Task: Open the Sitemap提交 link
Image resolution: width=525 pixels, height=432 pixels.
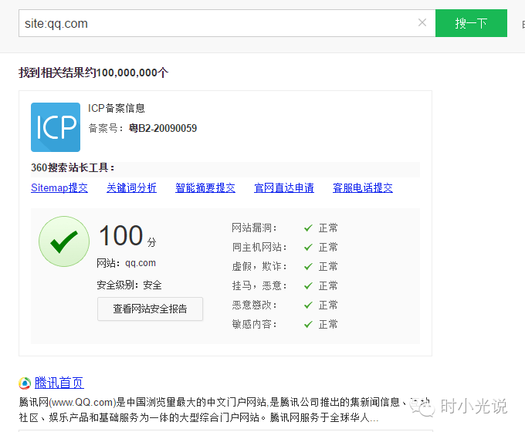Action: pos(59,187)
